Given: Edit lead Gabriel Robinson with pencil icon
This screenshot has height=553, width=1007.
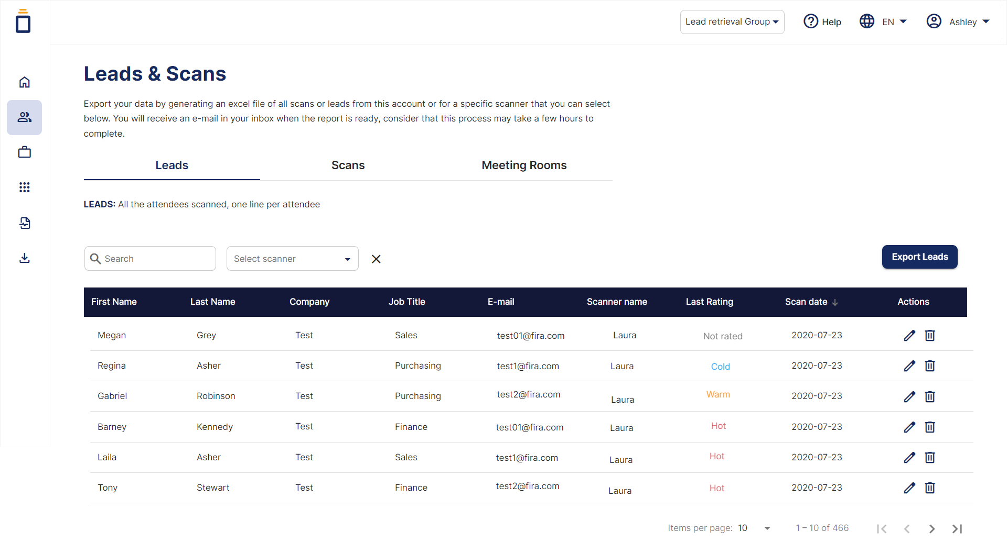Looking at the screenshot, I should click(909, 397).
